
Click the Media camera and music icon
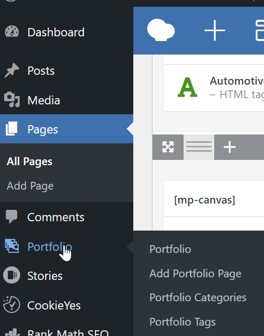12,99
